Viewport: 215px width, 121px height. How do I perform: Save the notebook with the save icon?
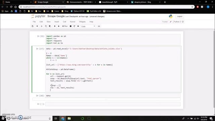pos(33,26)
